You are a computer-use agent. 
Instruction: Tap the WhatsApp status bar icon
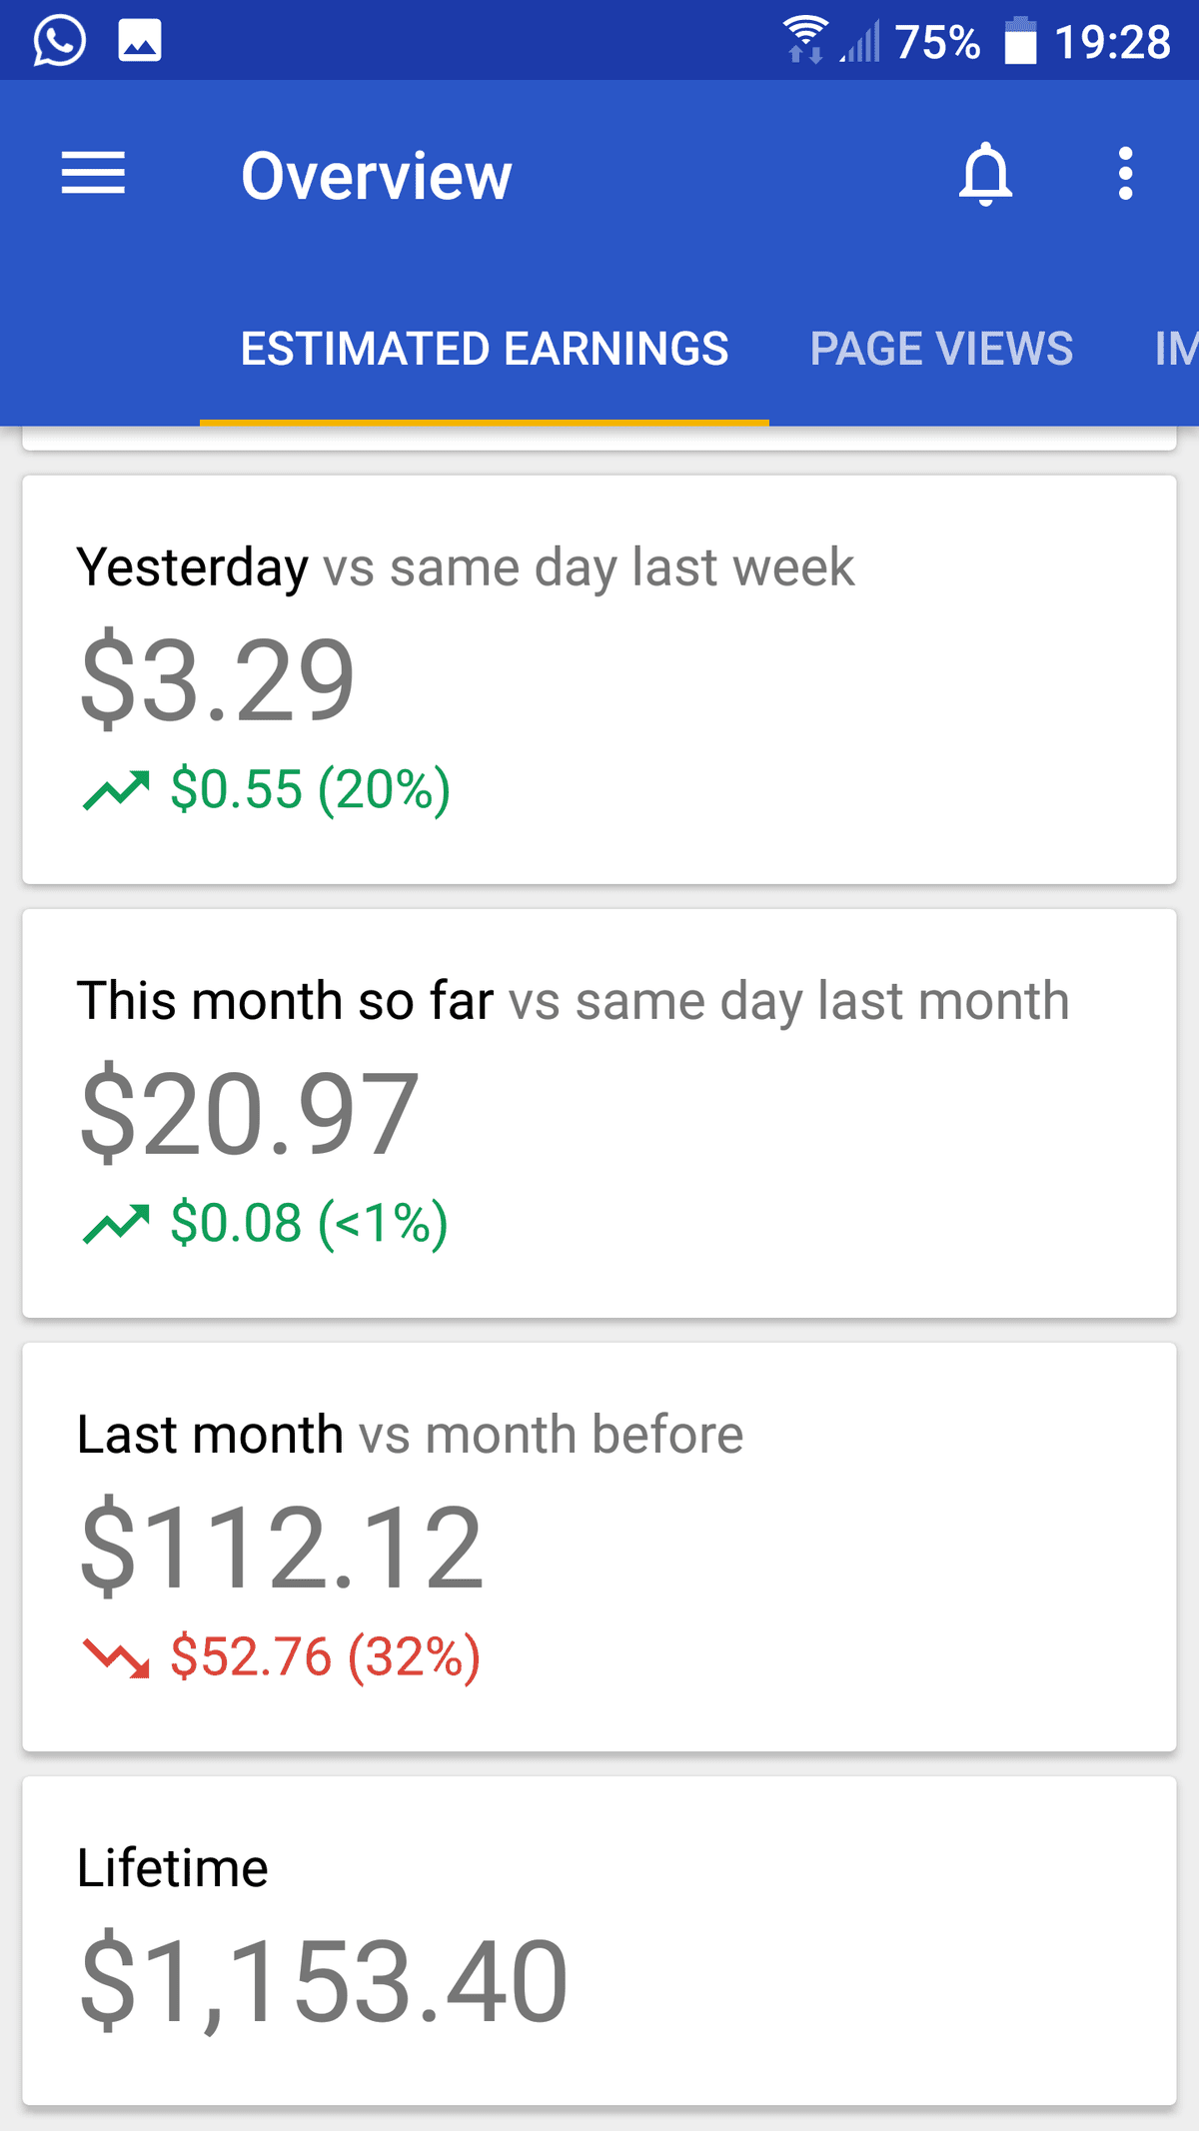point(59,41)
